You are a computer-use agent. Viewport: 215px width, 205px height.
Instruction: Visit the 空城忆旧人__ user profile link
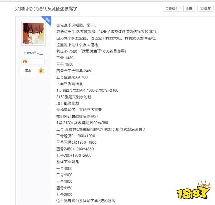[x=33, y=53]
